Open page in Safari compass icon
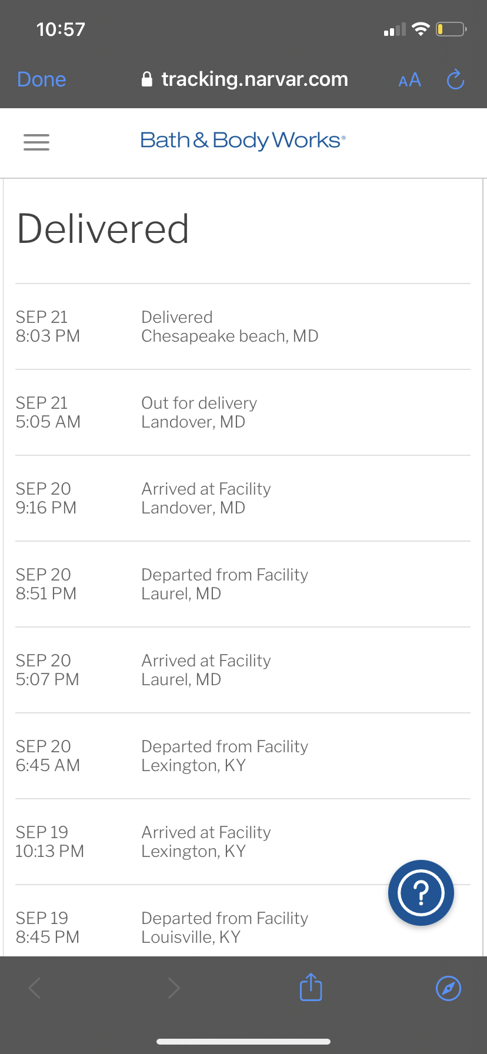 click(448, 988)
